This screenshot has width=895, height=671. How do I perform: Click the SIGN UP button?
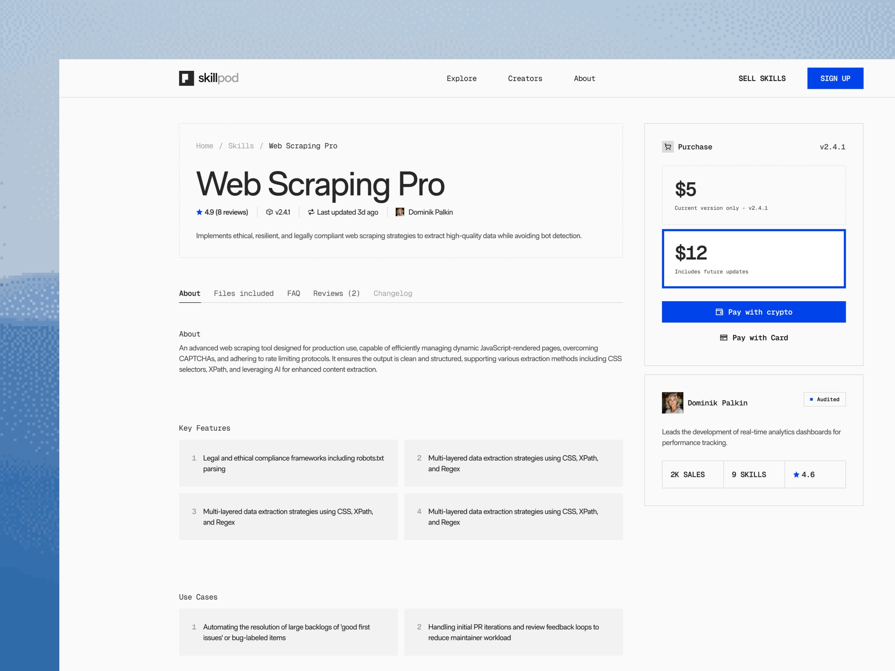pyautogui.click(x=835, y=78)
